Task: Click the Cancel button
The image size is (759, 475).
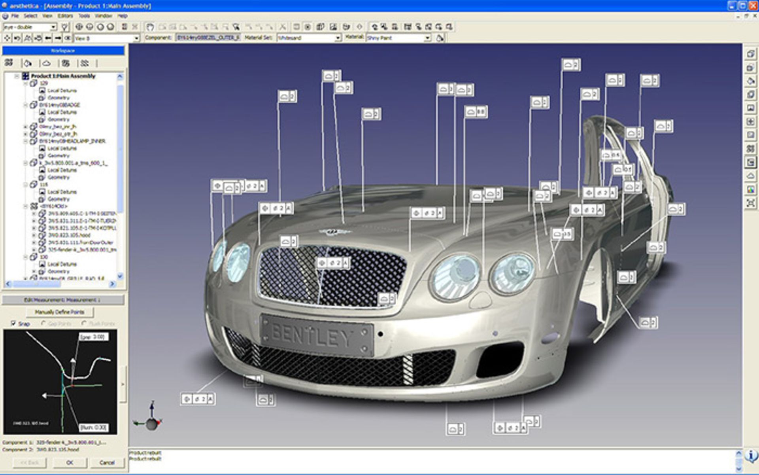Action: coord(107,462)
